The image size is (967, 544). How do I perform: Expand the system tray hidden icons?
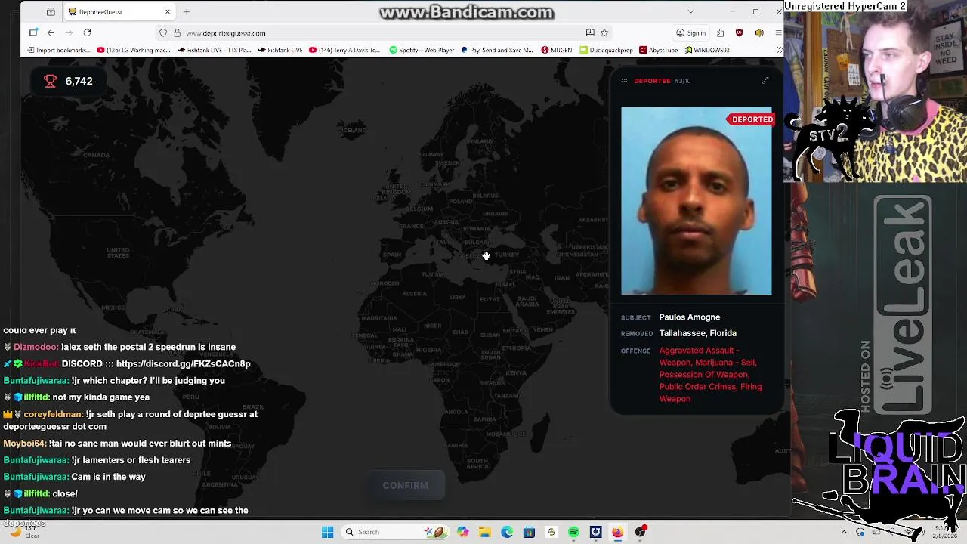click(x=844, y=532)
